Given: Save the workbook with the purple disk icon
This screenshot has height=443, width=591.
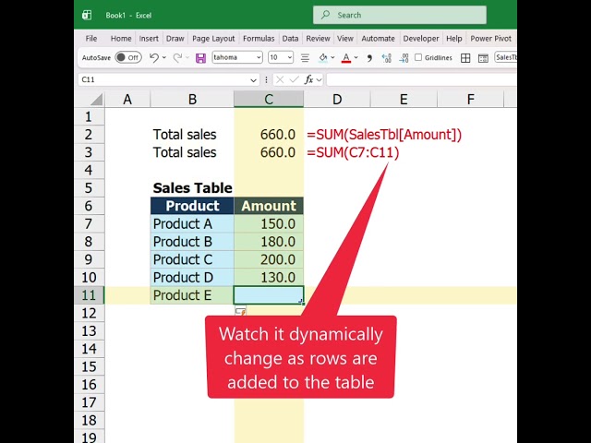Looking at the screenshot, I should tap(200, 58).
